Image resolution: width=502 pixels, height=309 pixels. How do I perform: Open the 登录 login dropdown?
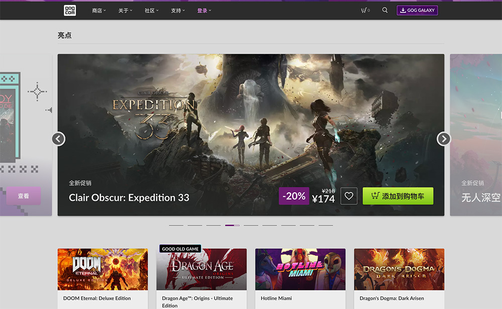click(x=204, y=11)
